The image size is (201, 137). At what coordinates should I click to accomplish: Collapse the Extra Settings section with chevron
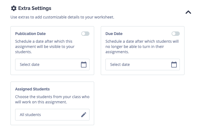pos(188,12)
